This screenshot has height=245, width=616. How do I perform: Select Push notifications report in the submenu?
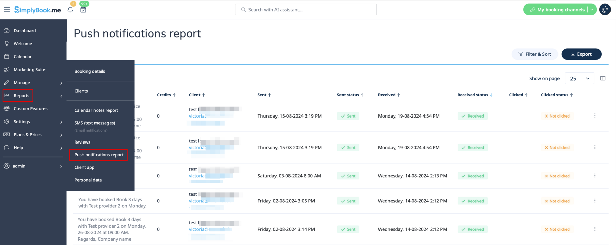(x=99, y=155)
